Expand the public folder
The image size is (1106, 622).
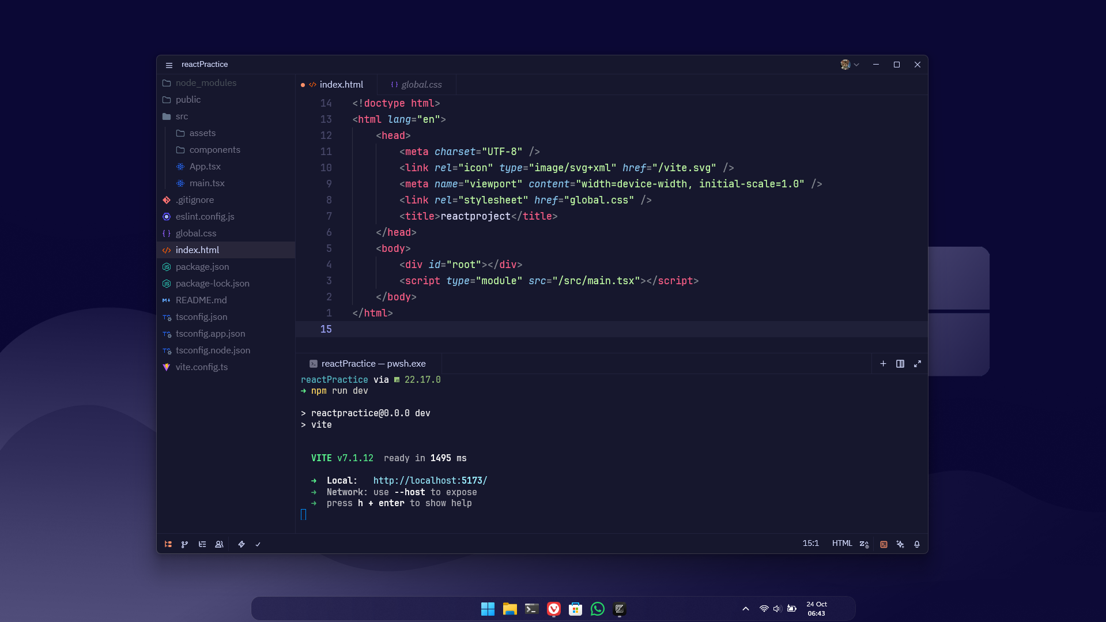[x=226, y=100]
